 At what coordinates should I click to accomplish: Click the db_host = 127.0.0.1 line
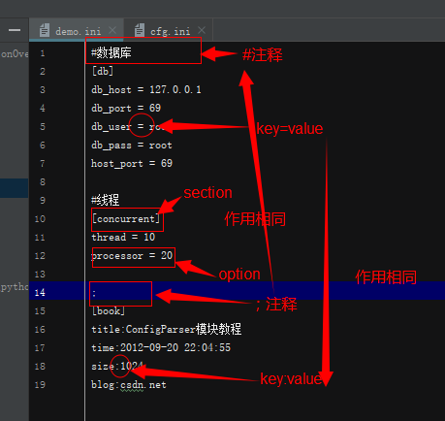point(146,89)
